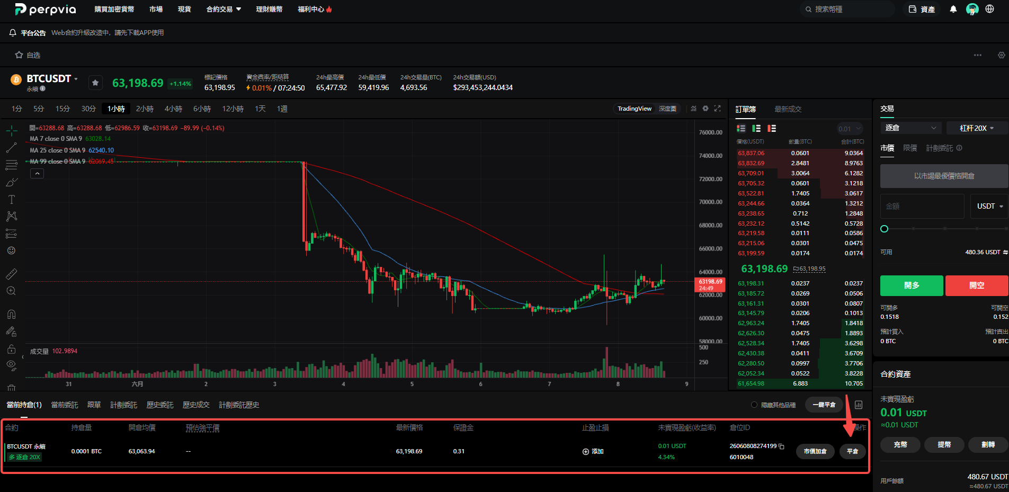Click the amount percentage slider handle

click(884, 229)
